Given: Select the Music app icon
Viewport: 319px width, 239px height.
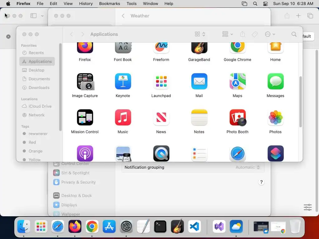Looking at the screenshot, I should 123,117.
